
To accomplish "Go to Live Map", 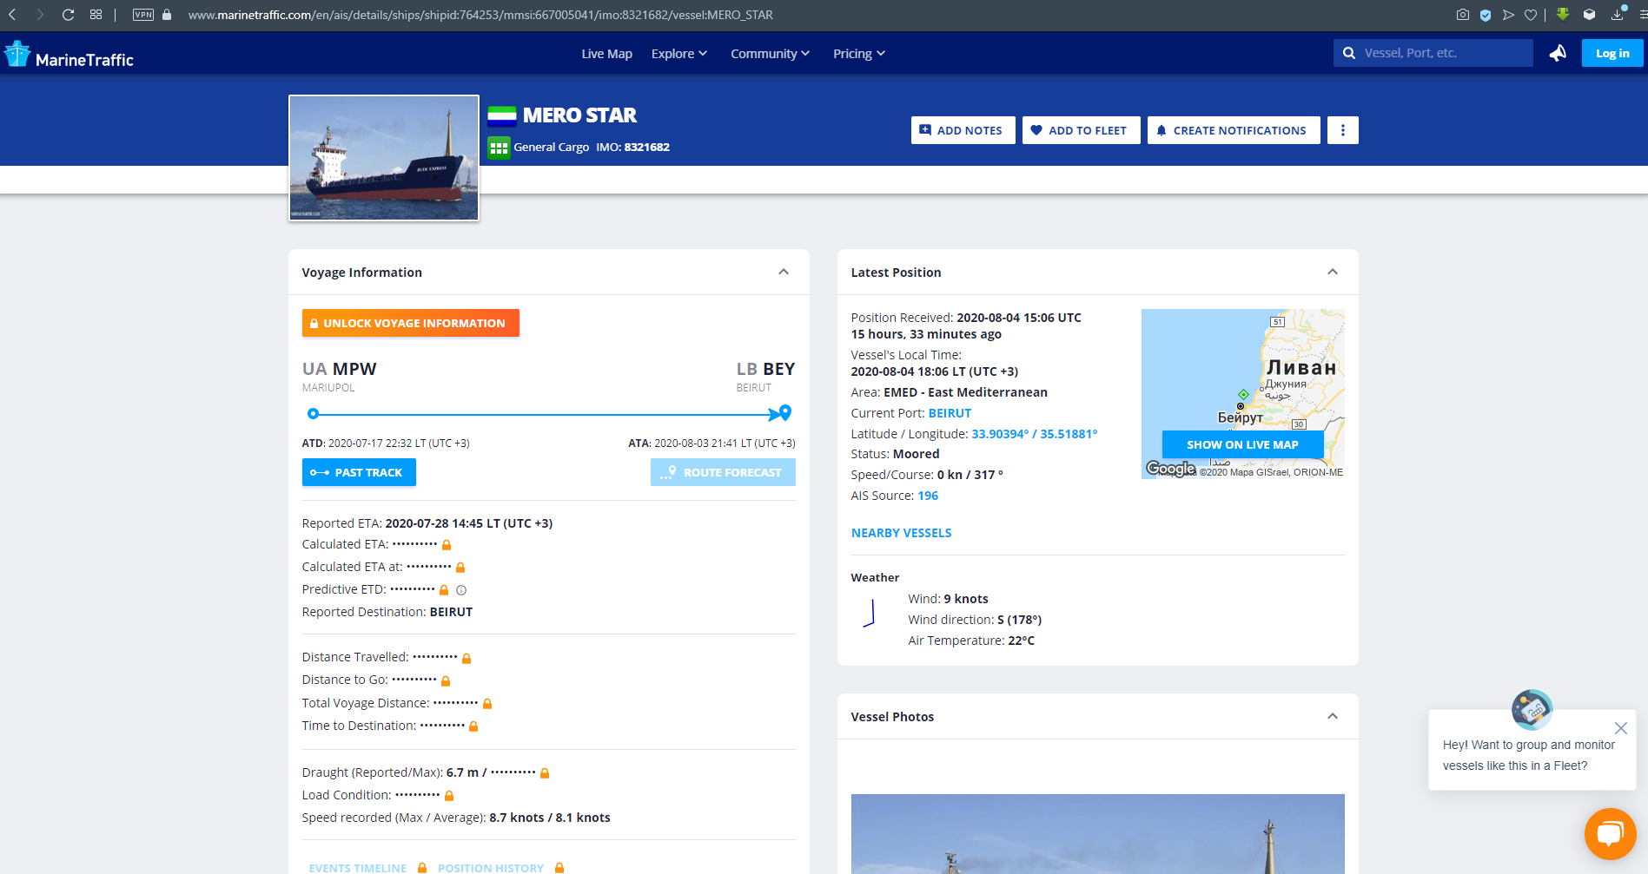I will click(606, 54).
